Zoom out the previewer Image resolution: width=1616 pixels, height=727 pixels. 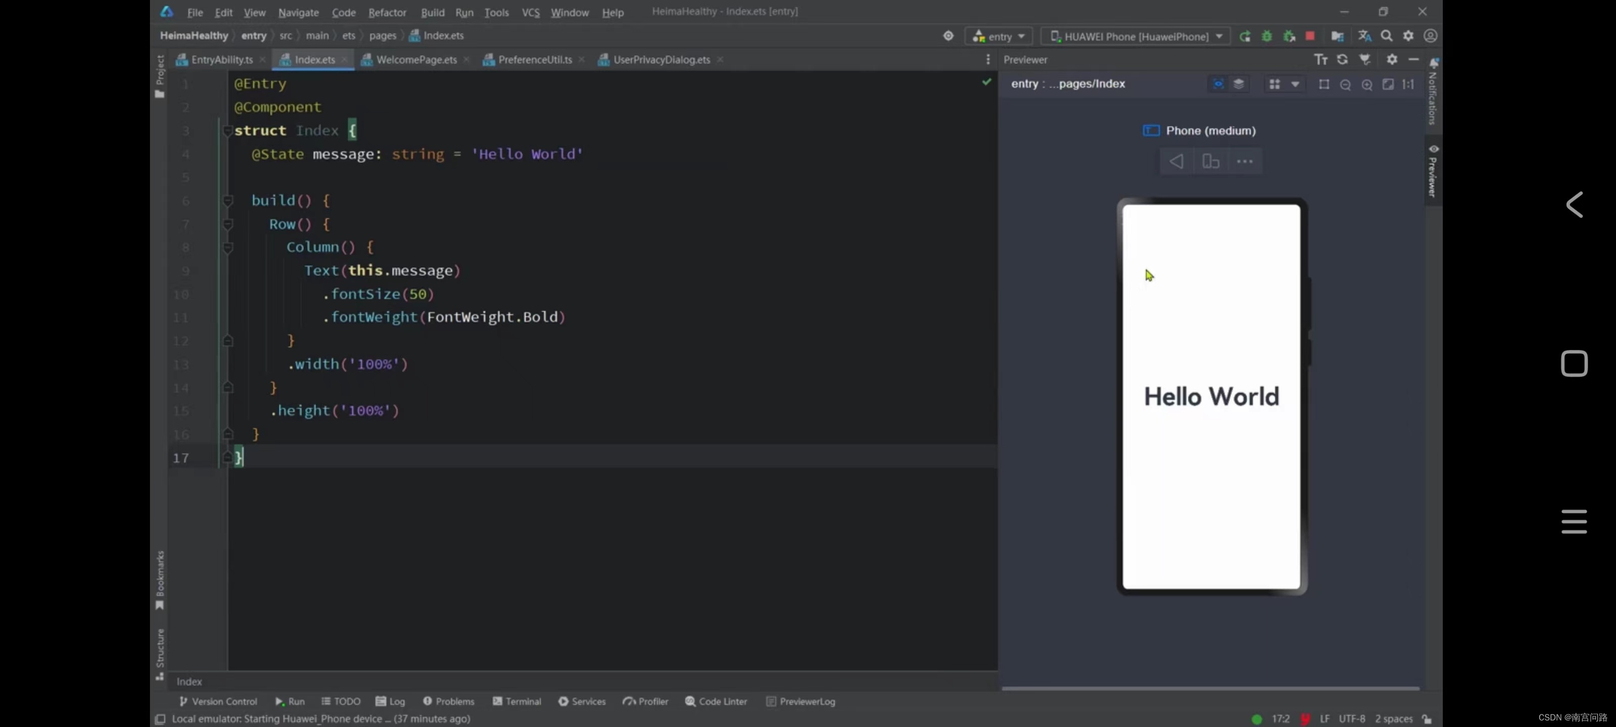click(1345, 85)
